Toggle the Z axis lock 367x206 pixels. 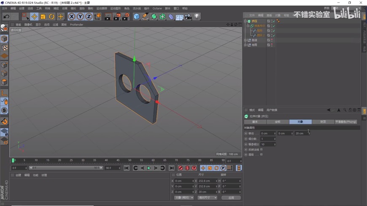[89, 17]
